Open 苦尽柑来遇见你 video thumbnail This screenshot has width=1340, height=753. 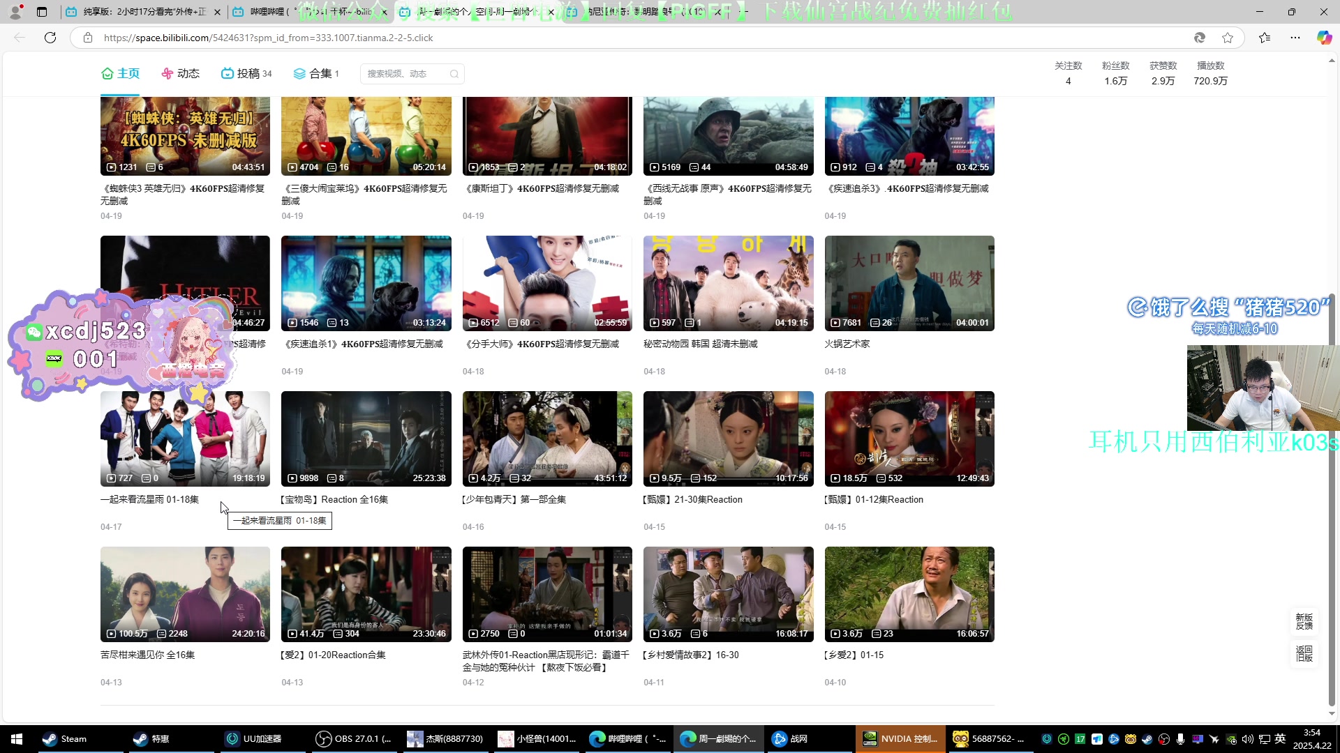point(185,594)
